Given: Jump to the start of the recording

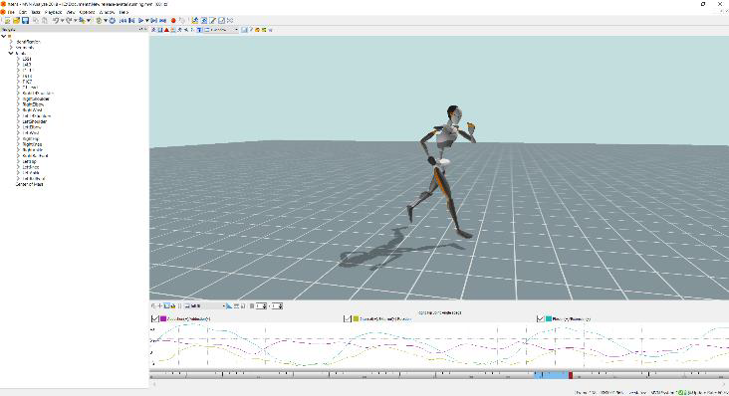Looking at the screenshot, I should pos(122,21).
